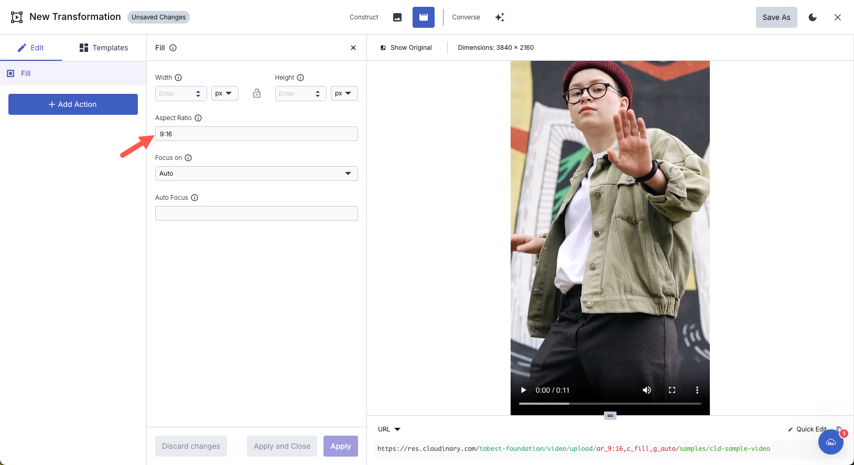The width and height of the screenshot is (854, 465).
Task: Copy the transformation URL icon
Action: [839, 429]
